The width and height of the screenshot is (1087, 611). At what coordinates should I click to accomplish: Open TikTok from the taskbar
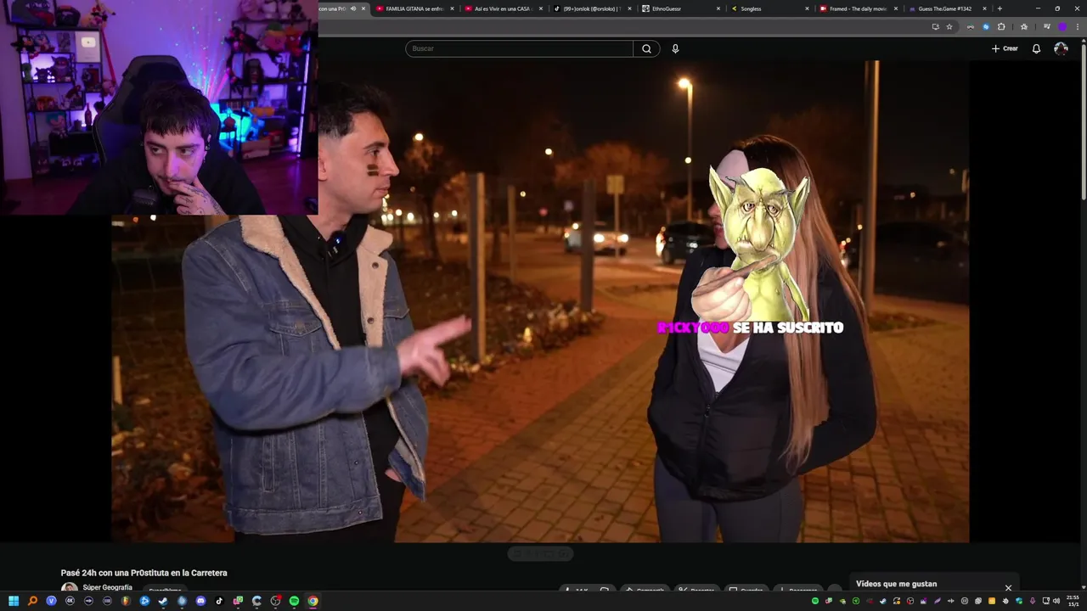pos(219,601)
